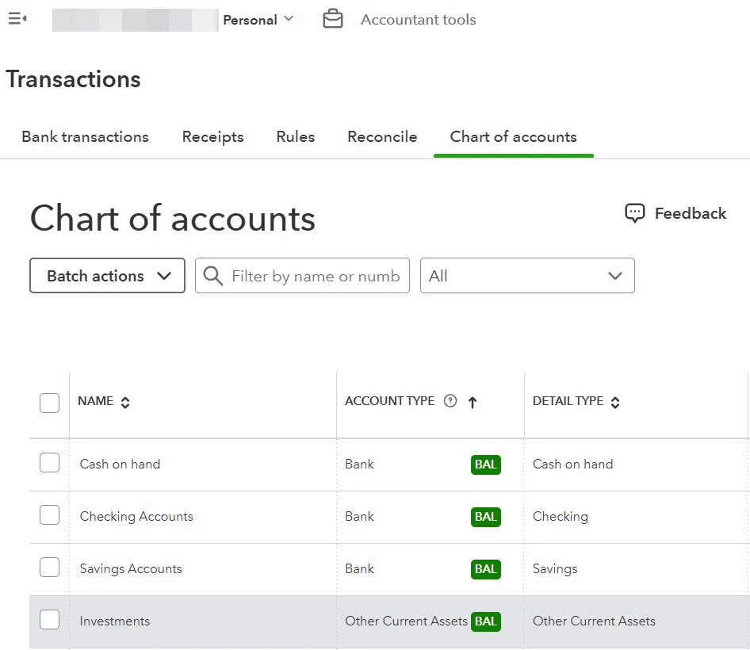Switch to the Bank transactions tab
Image resolution: width=750 pixels, height=650 pixels.
click(85, 137)
